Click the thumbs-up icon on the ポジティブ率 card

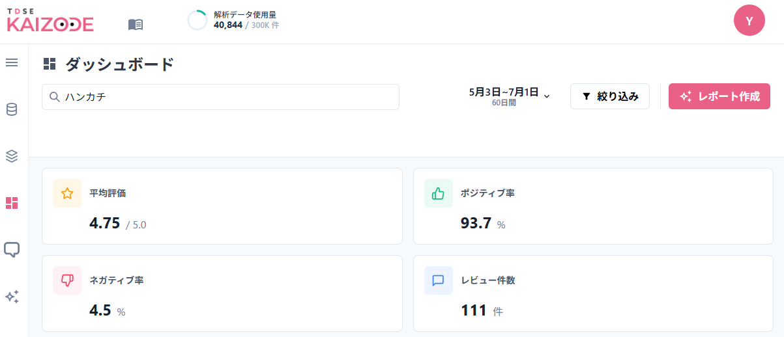pyautogui.click(x=439, y=193)
